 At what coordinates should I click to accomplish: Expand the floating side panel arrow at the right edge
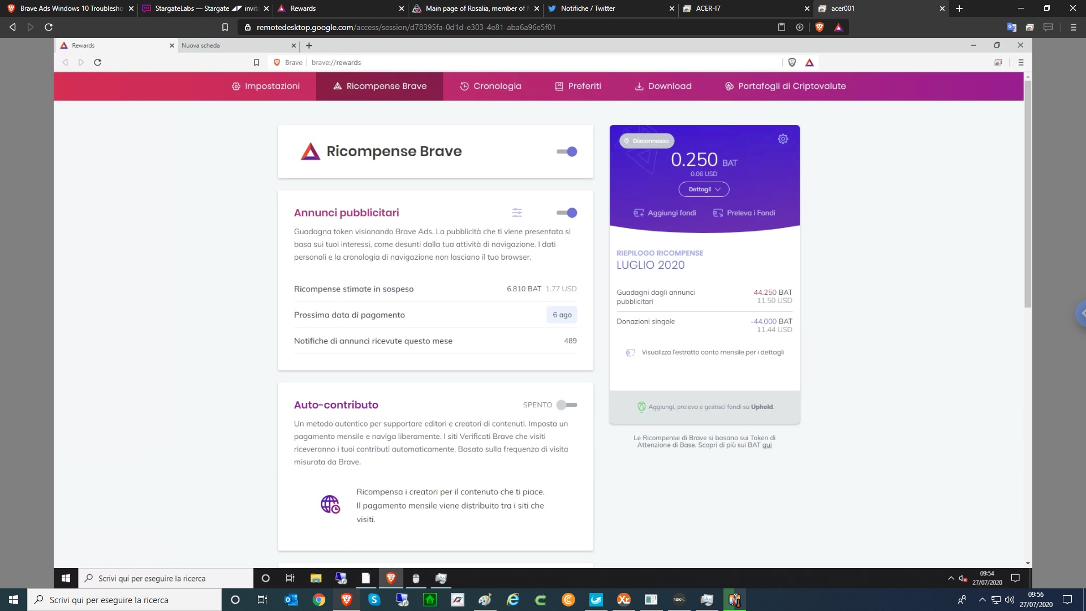[x=1081, y=313]
